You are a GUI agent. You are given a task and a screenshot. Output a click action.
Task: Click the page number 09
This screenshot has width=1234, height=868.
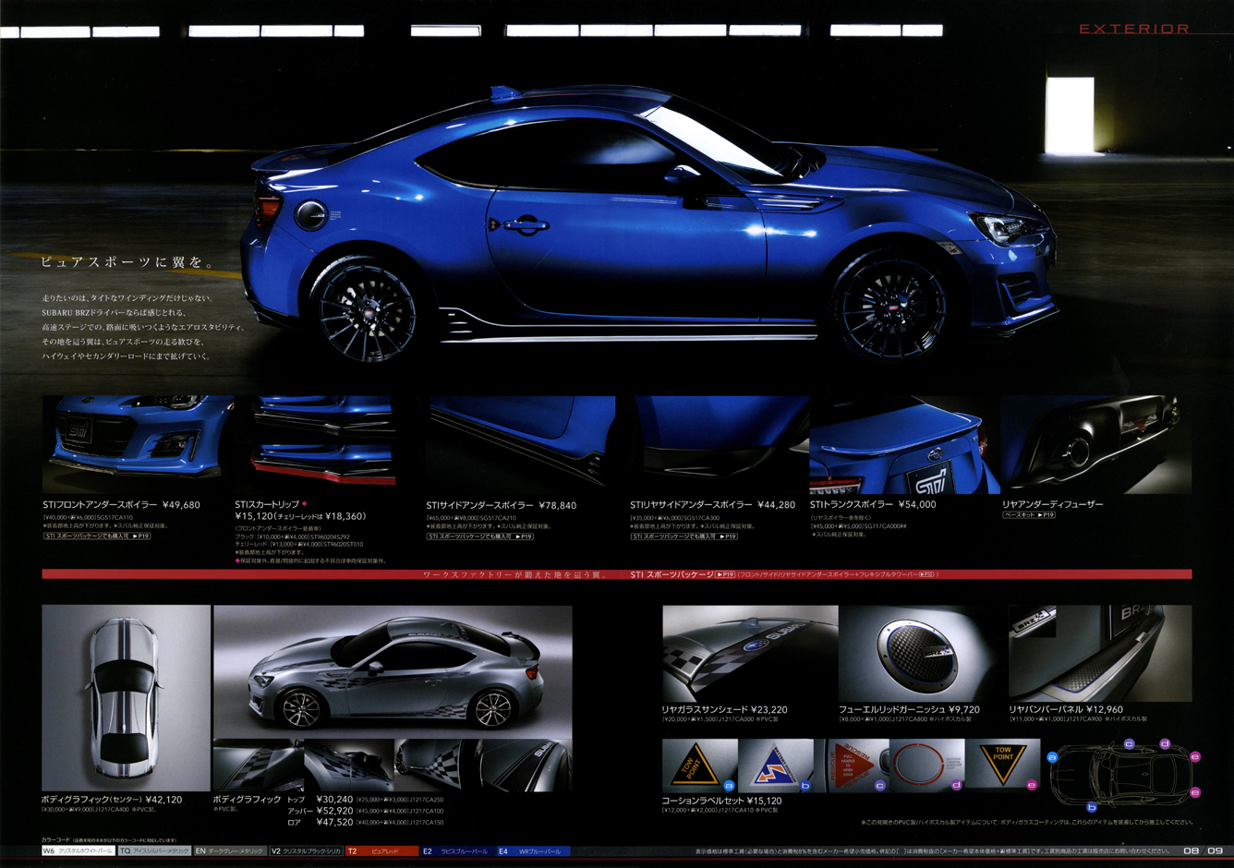click(1215, 851)
